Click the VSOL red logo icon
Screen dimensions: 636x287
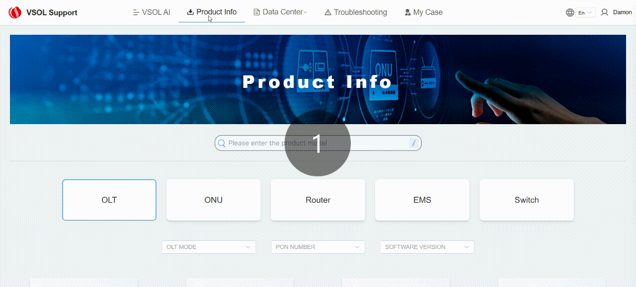[15, 12]
